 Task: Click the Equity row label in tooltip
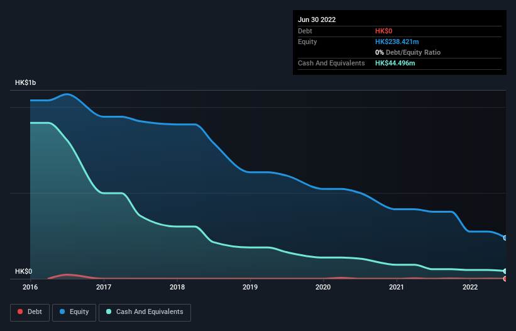coord(307,42)
